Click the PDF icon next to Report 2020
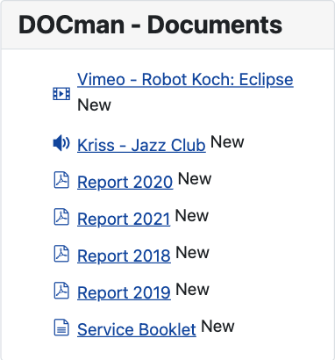Screen dimensions: 335x360 click(61, 180)
